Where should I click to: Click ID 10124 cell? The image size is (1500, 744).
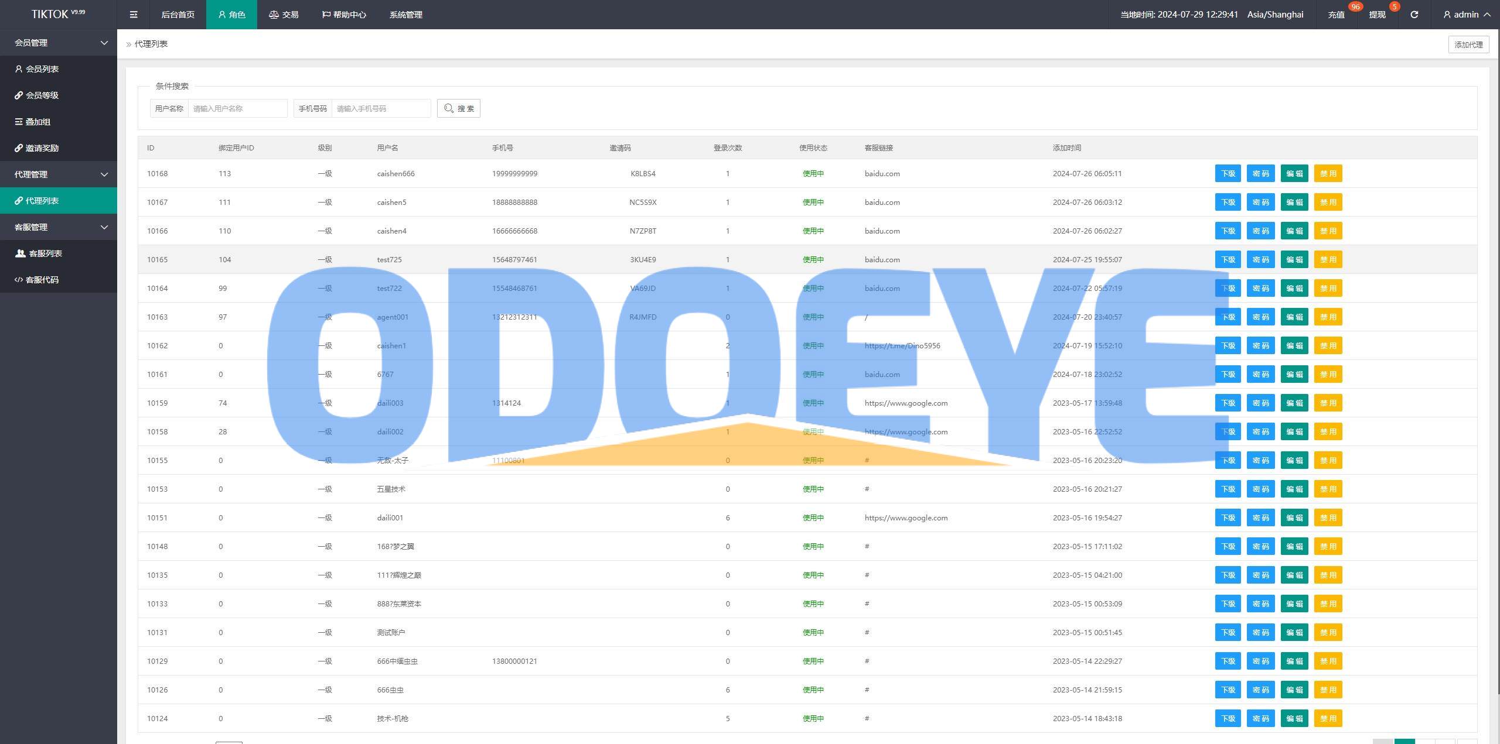157,718
